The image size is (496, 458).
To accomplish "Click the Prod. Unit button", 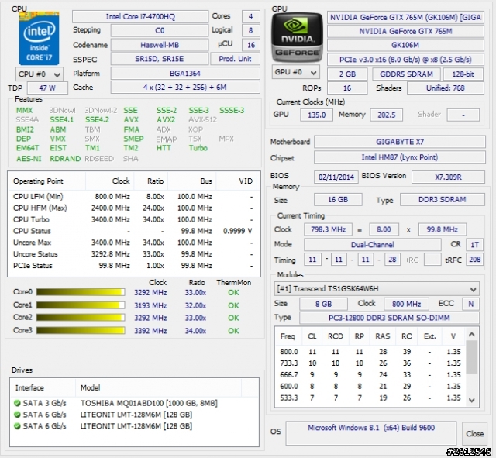I will (x=235, y=59).
